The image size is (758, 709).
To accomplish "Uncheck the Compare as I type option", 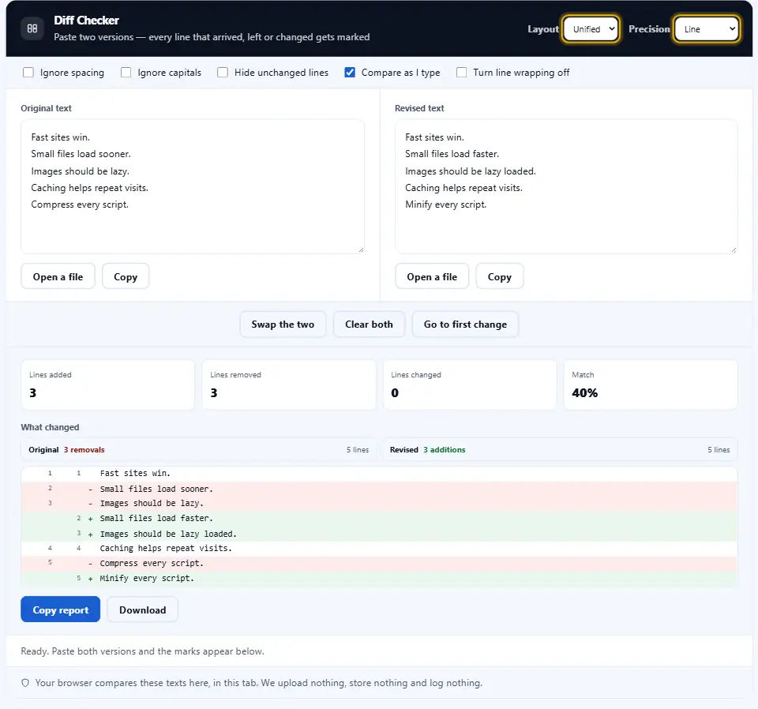I will [350, 73].
